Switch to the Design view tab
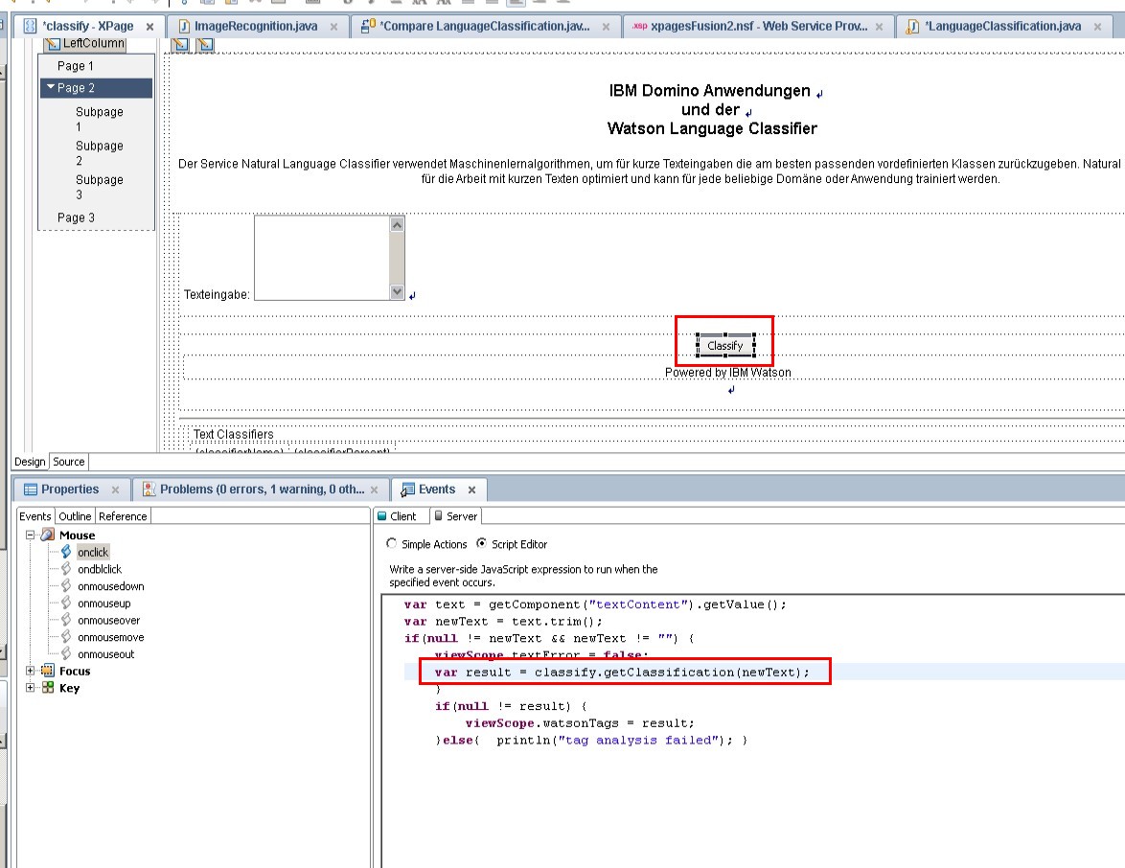The width and height of the screenshot is (1125, 868). point(30,462)
